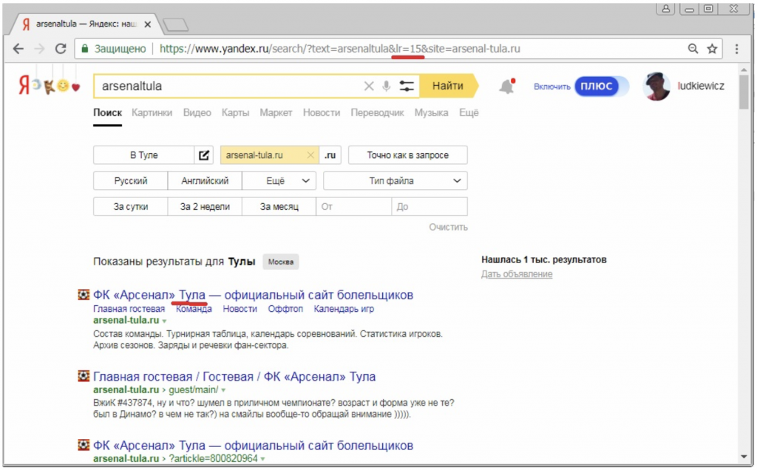Click the Очистить link
The image size is (757, 470).
click(x=449, y=228)
